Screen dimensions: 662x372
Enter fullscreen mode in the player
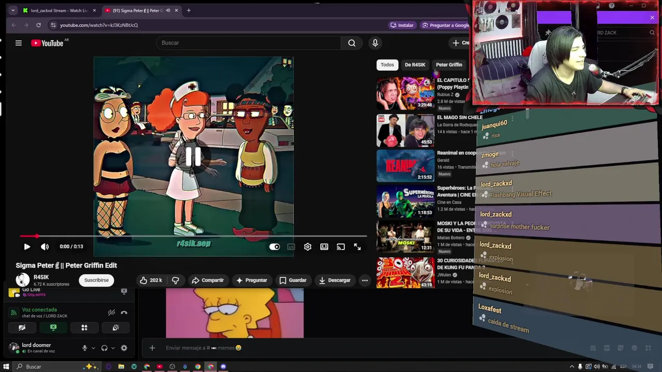coord(357,247)
